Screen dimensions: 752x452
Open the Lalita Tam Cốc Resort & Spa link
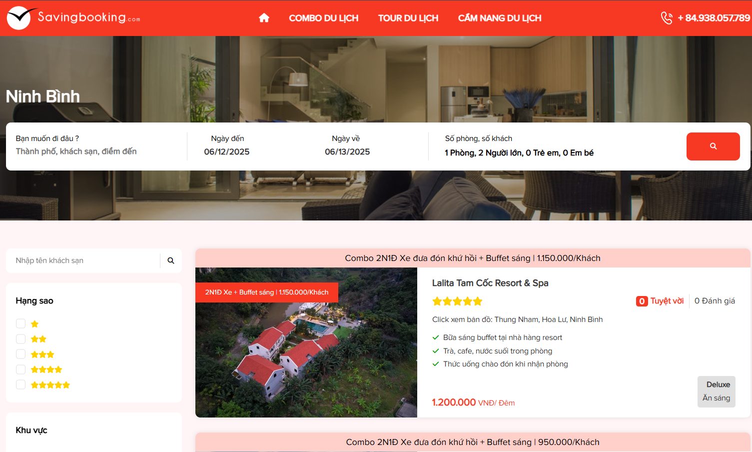[x=490, y=283]
